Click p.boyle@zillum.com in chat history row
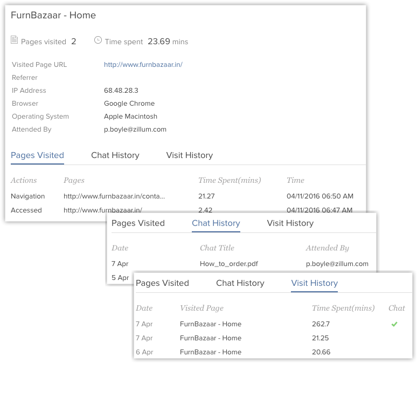The image size is (417, 411). pyautogui.click(x=337, y=264)
